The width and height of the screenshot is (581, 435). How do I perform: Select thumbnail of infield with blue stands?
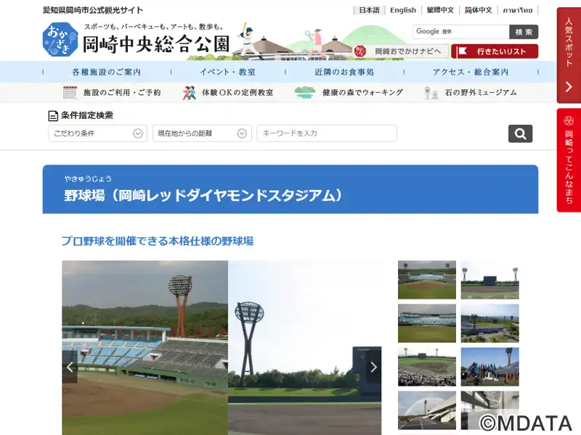pyautogui.click(x=427, y=280)
